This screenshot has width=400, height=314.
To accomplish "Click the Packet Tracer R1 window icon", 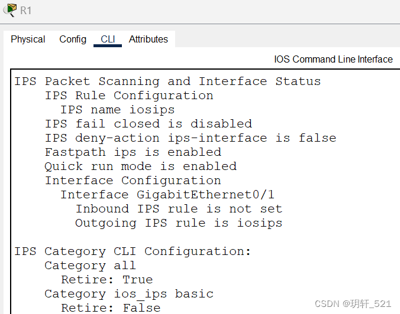I will point(9,10).
